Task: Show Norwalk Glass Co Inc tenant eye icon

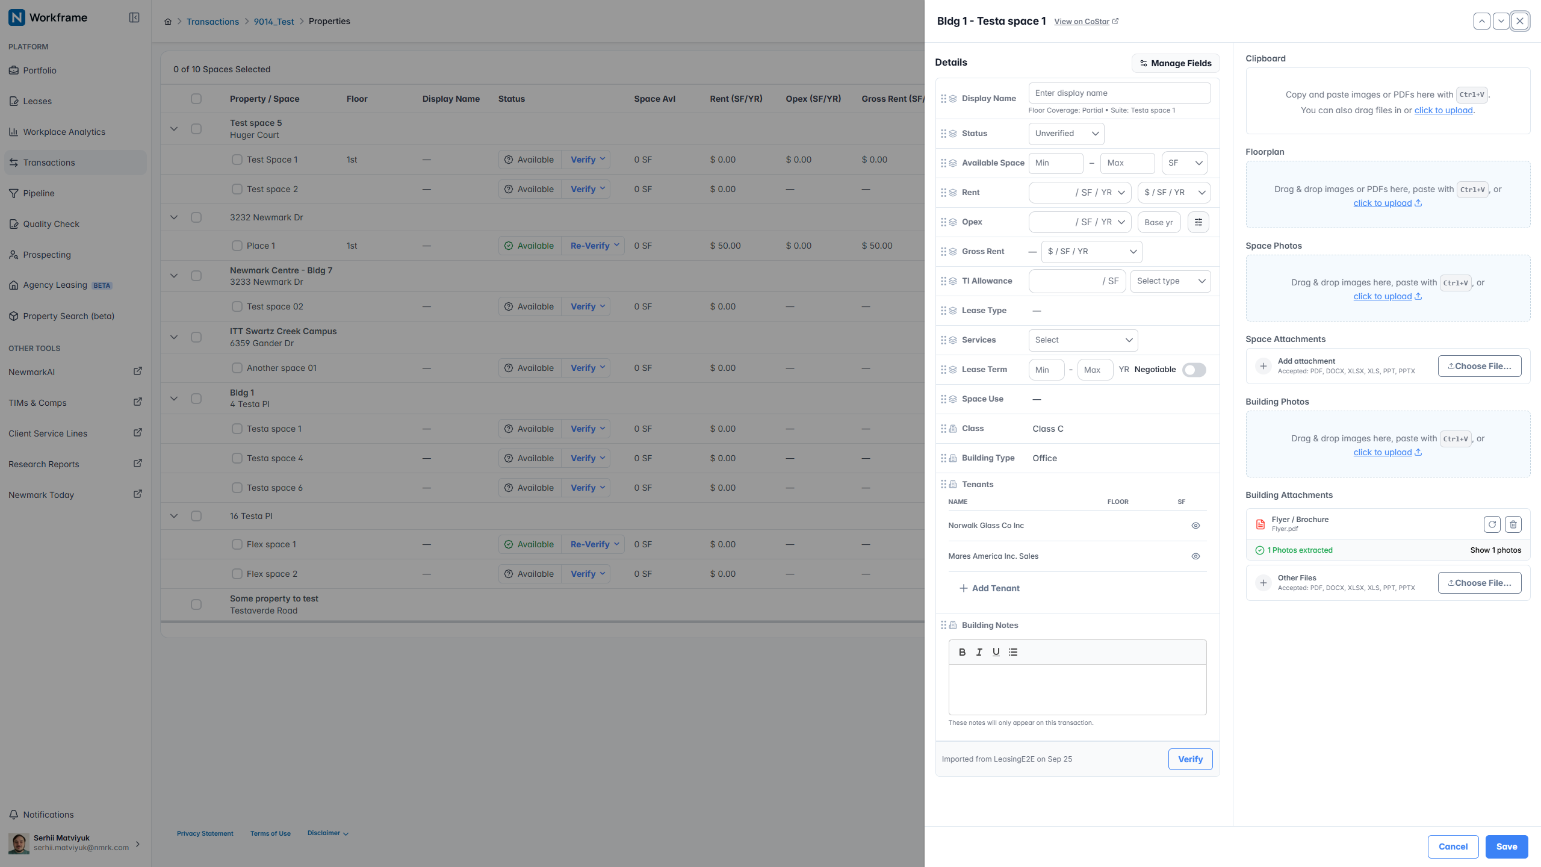Action: 1195,526
